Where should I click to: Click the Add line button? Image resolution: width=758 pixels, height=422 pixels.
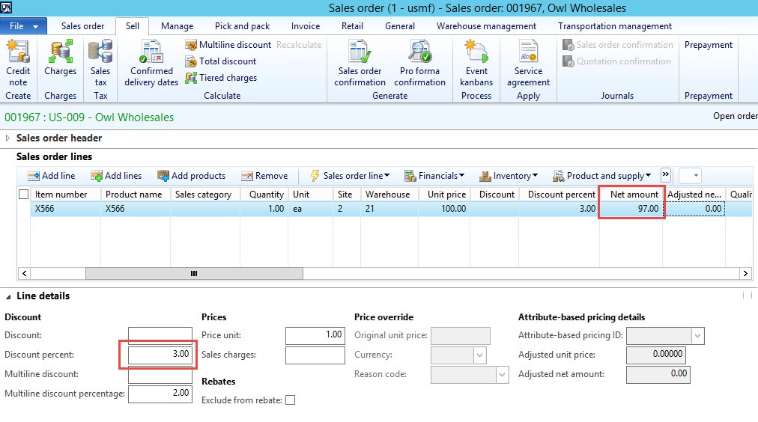(x=52, y=176)
